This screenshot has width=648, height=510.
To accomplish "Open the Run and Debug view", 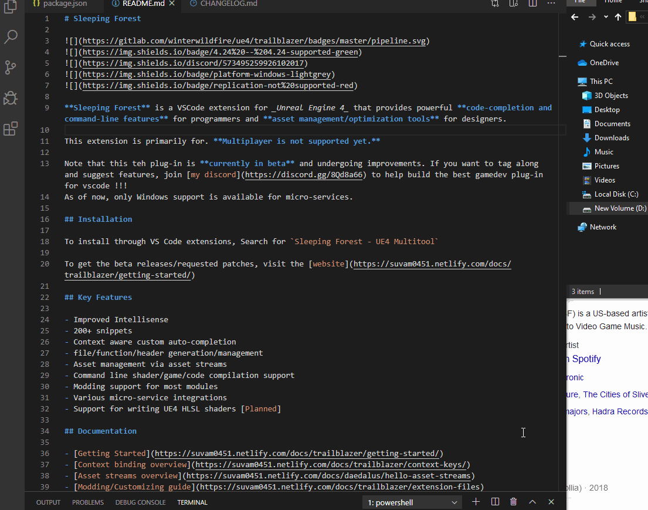I will pyautogui.click(x=11, y=98).
